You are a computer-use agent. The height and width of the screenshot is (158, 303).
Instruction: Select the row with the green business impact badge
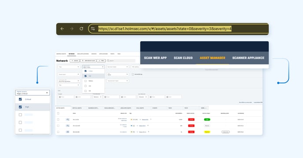58,119
